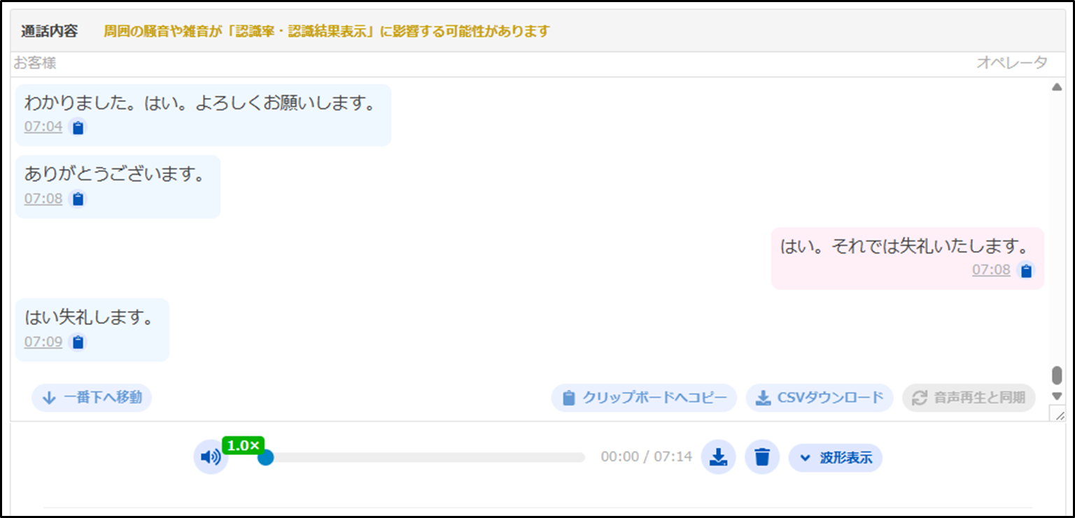The width and height of the screenshot is (1075, 518).
Task: Click the scroll up arrow of transcript
Action: pos(1057,87)
